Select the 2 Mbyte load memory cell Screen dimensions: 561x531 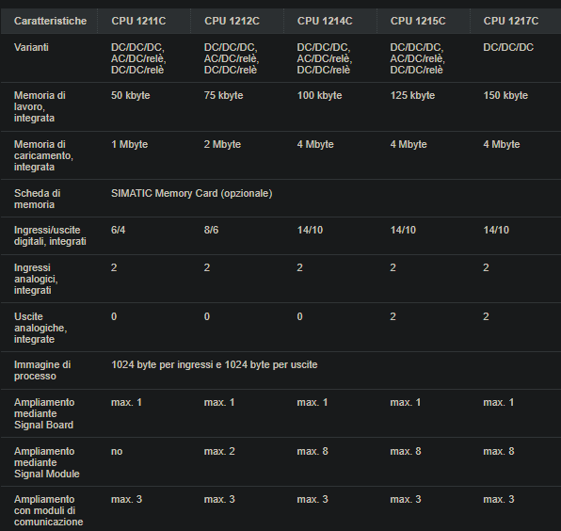pos(222,144)
